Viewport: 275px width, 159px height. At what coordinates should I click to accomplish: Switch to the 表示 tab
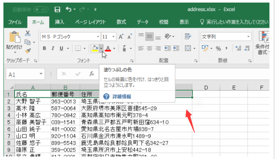pyautogui.click(x=184, y=22)
